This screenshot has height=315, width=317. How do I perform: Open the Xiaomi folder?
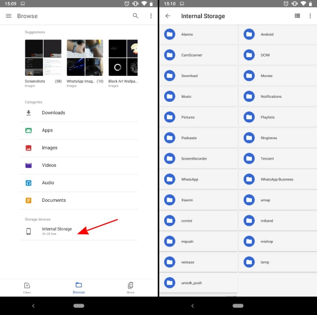pos(199,200)
